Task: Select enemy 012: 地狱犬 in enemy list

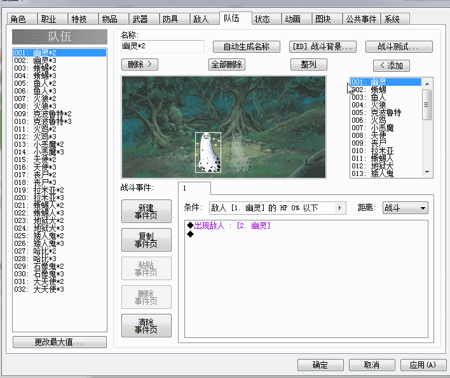Action: (x=386, y=166)
